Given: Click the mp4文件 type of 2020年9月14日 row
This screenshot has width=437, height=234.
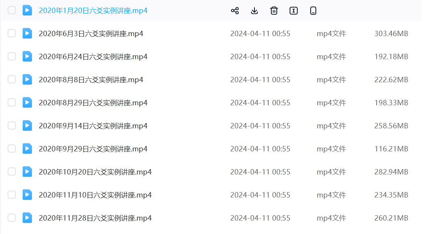Looking at the screenshot, I should pyautogui.click(x=331, y=126).
